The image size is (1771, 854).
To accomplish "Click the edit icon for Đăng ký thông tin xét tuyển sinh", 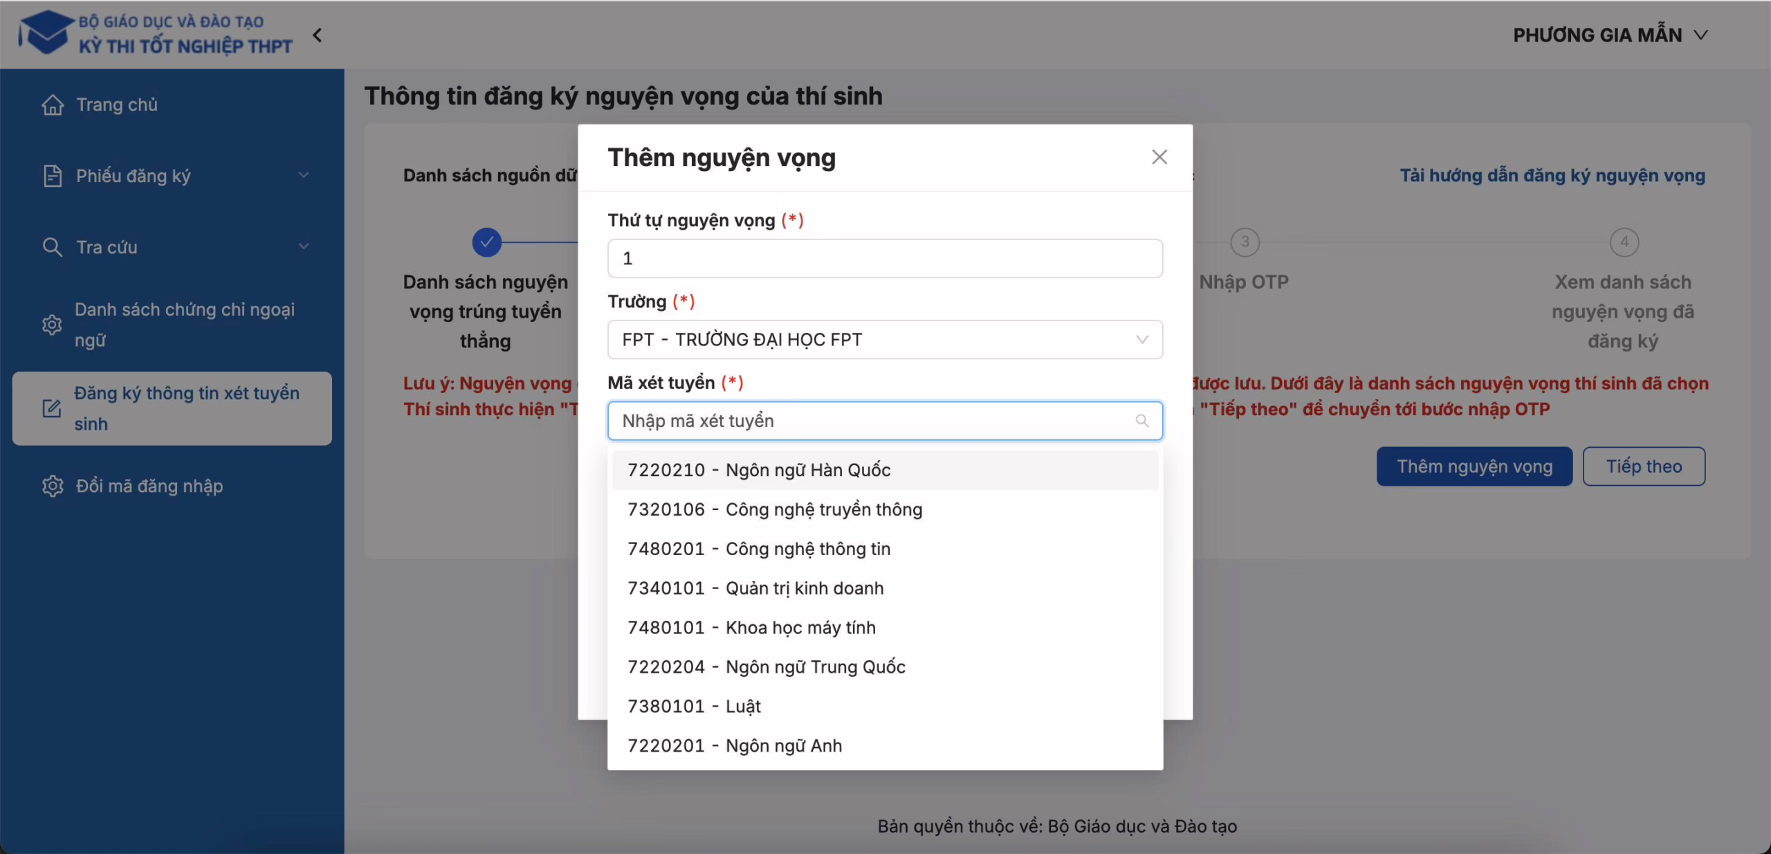I will [x=52, y=408].
